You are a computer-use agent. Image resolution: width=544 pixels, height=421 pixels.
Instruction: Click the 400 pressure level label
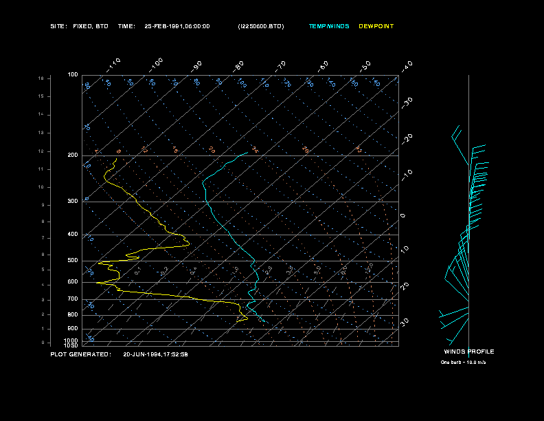pos(73,234)
